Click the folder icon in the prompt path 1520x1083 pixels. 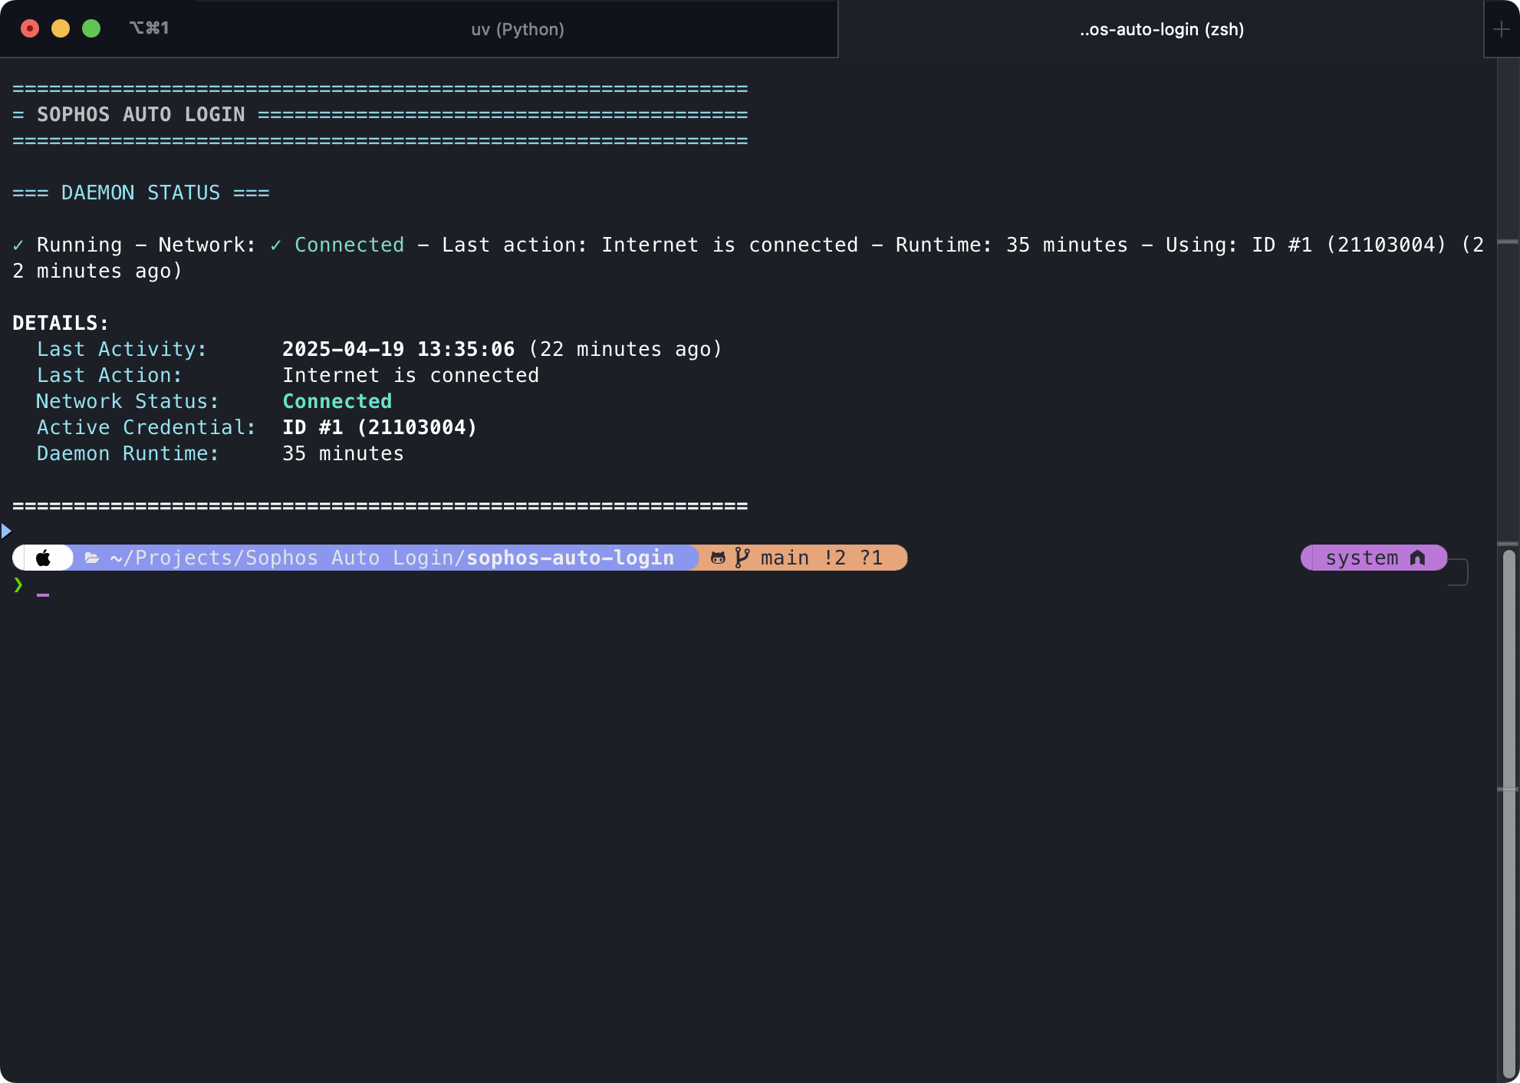pos(92,558)
